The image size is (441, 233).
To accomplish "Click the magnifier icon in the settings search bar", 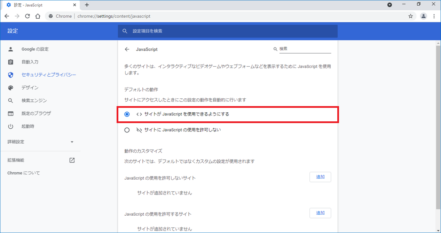I will tap(125, 31).
